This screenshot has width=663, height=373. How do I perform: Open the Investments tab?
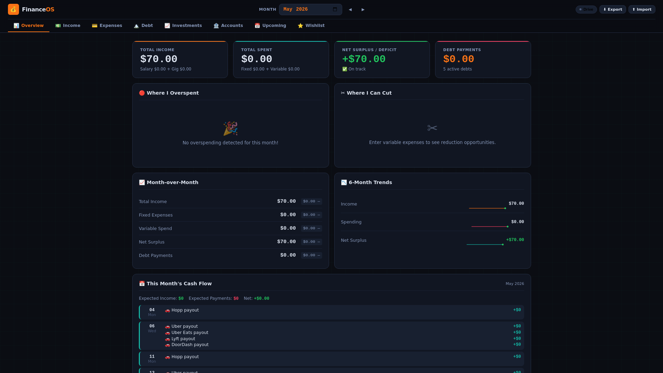[183, 26]
